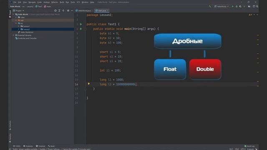Click Collapse All icon in Project panel
This screenshot has width=267, height=150.
click(63, 10)
